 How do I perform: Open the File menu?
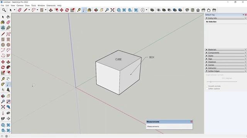(x=2, y=5)
